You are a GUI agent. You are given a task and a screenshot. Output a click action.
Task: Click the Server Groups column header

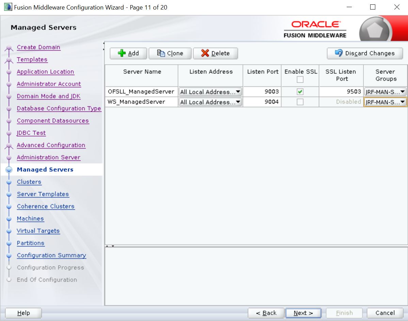pyautogui.click(x=386, y=75)
